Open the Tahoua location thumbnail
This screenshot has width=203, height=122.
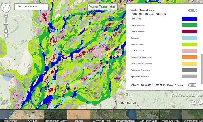[x=79, y=116]
